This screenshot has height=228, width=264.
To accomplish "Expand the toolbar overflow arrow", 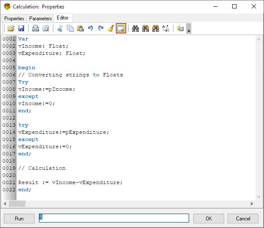I will click(x=189, y=28).
